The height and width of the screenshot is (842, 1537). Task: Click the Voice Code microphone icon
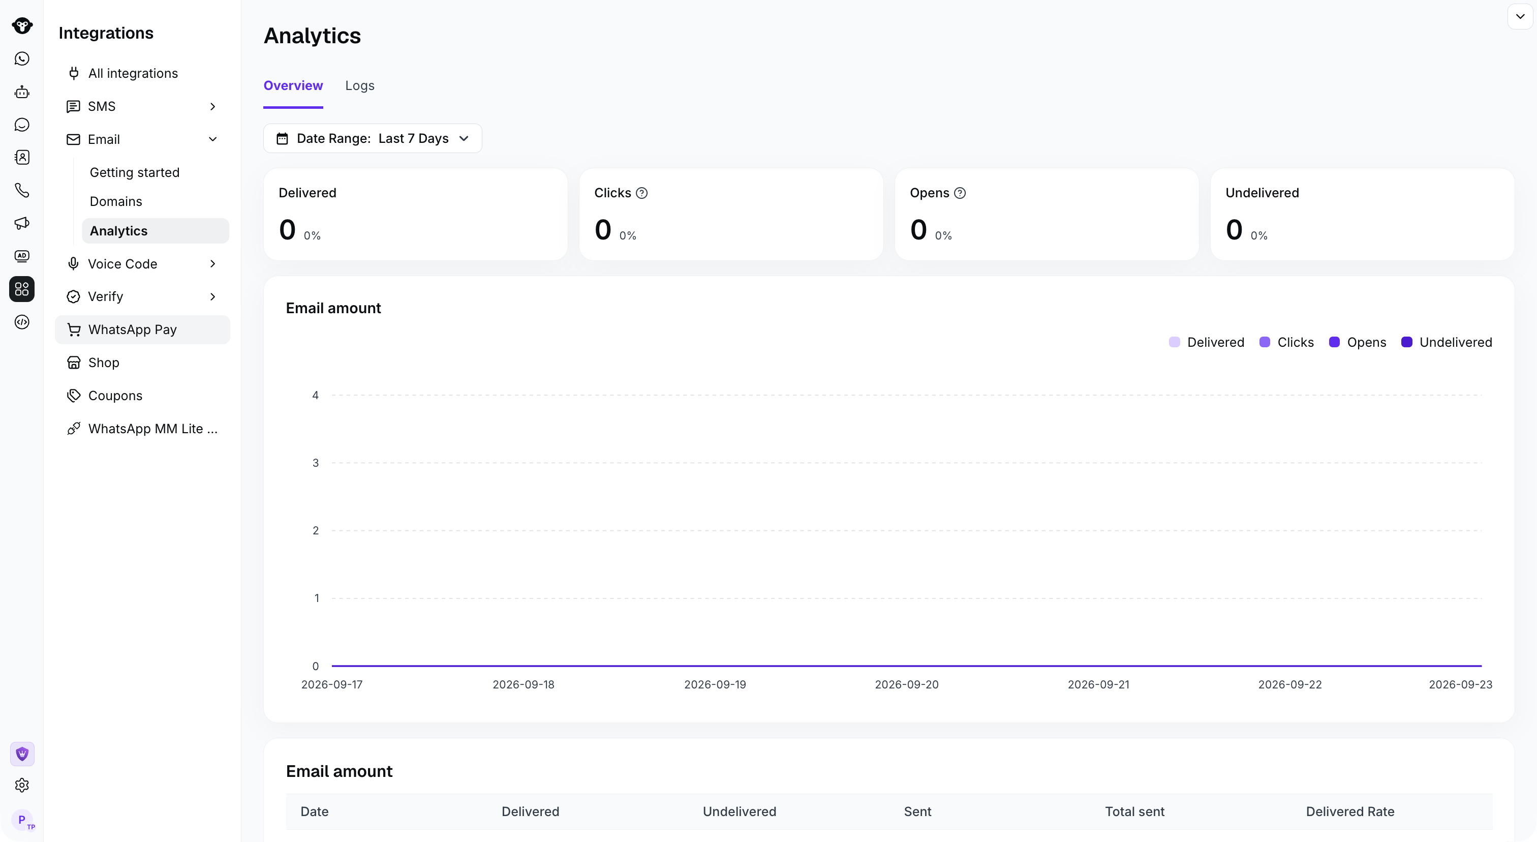(x=73, y=264)
